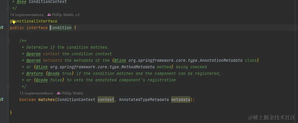Click the 'boolean' return type

tap(28, 100)
